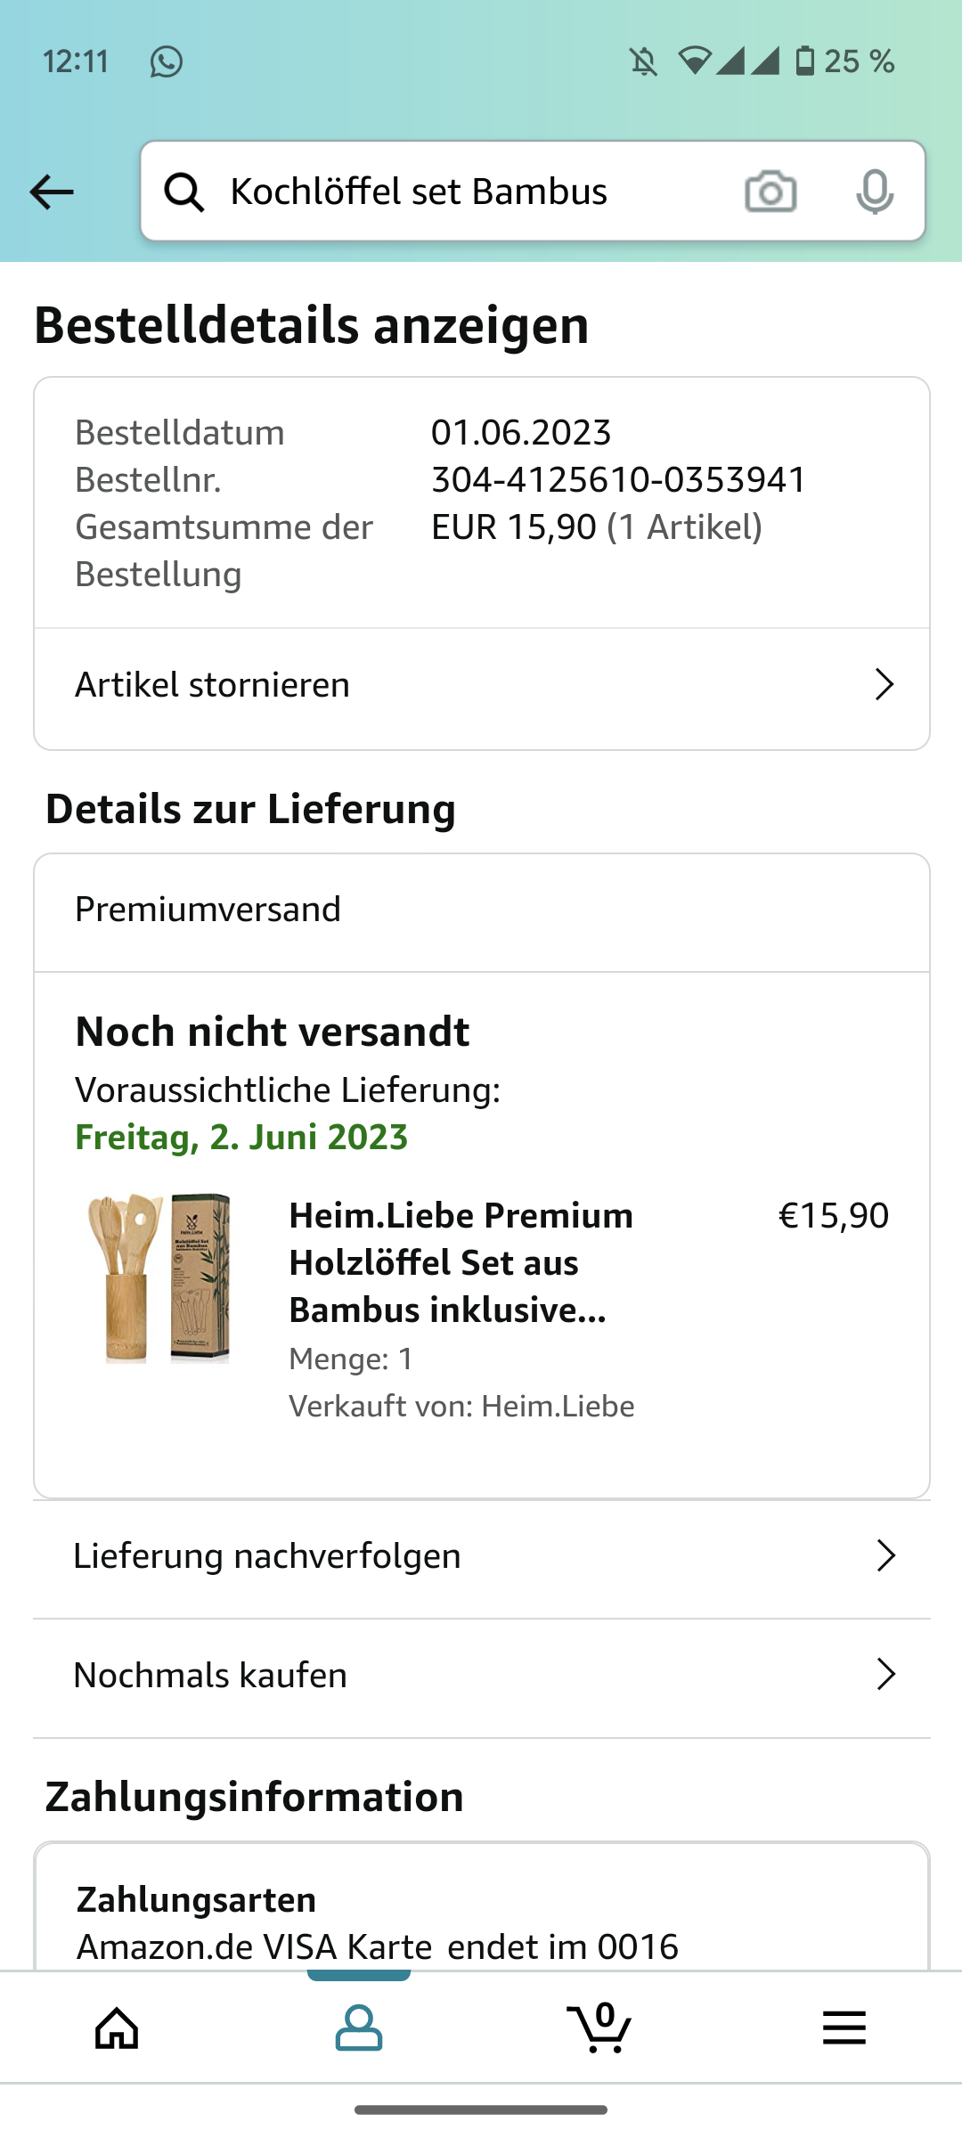Tap the Artikel stornieren link

(x=213, y=684)
